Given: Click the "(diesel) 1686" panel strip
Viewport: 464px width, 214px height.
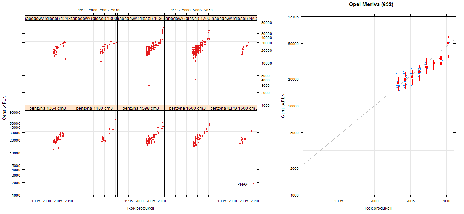Looking at the screenshot, I should [141, 18].
